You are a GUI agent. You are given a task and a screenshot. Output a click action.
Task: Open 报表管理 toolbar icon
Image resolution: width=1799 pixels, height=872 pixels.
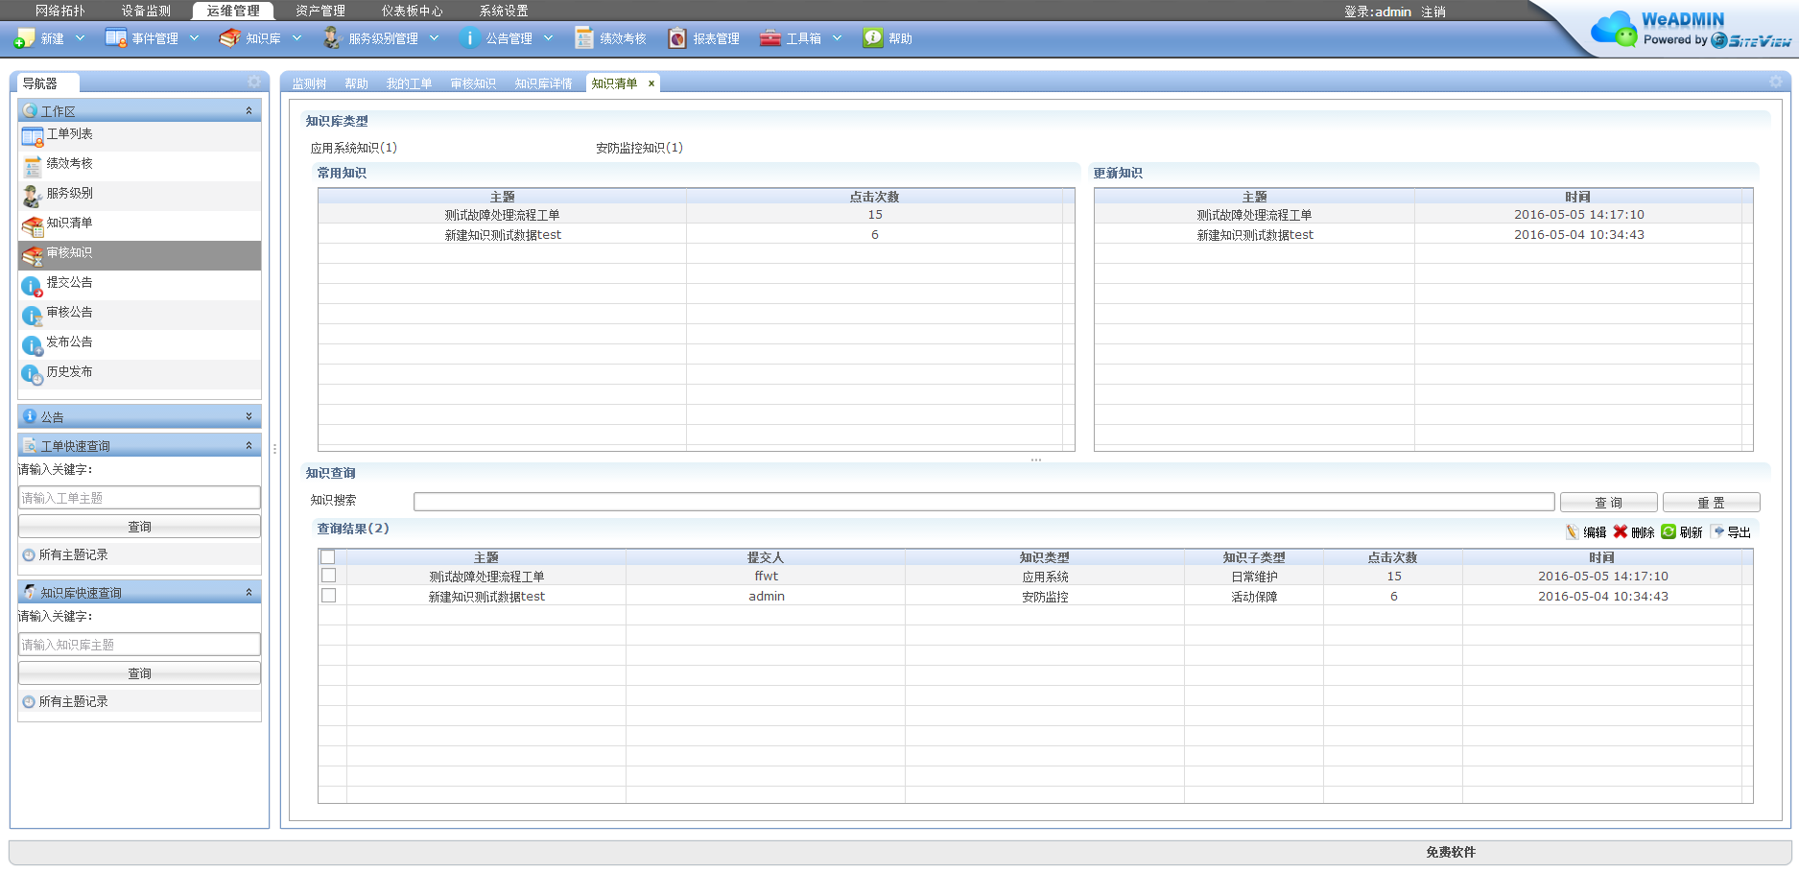[x=677, y=38]
